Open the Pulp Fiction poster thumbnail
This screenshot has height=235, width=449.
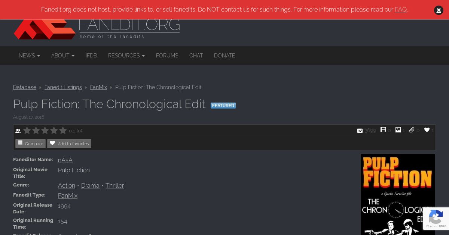click(398, 194)
